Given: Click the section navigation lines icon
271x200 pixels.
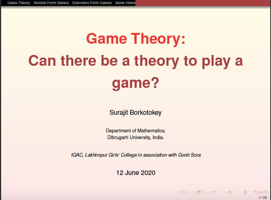Looking at the screenshot, I should [x=230, y=192].
